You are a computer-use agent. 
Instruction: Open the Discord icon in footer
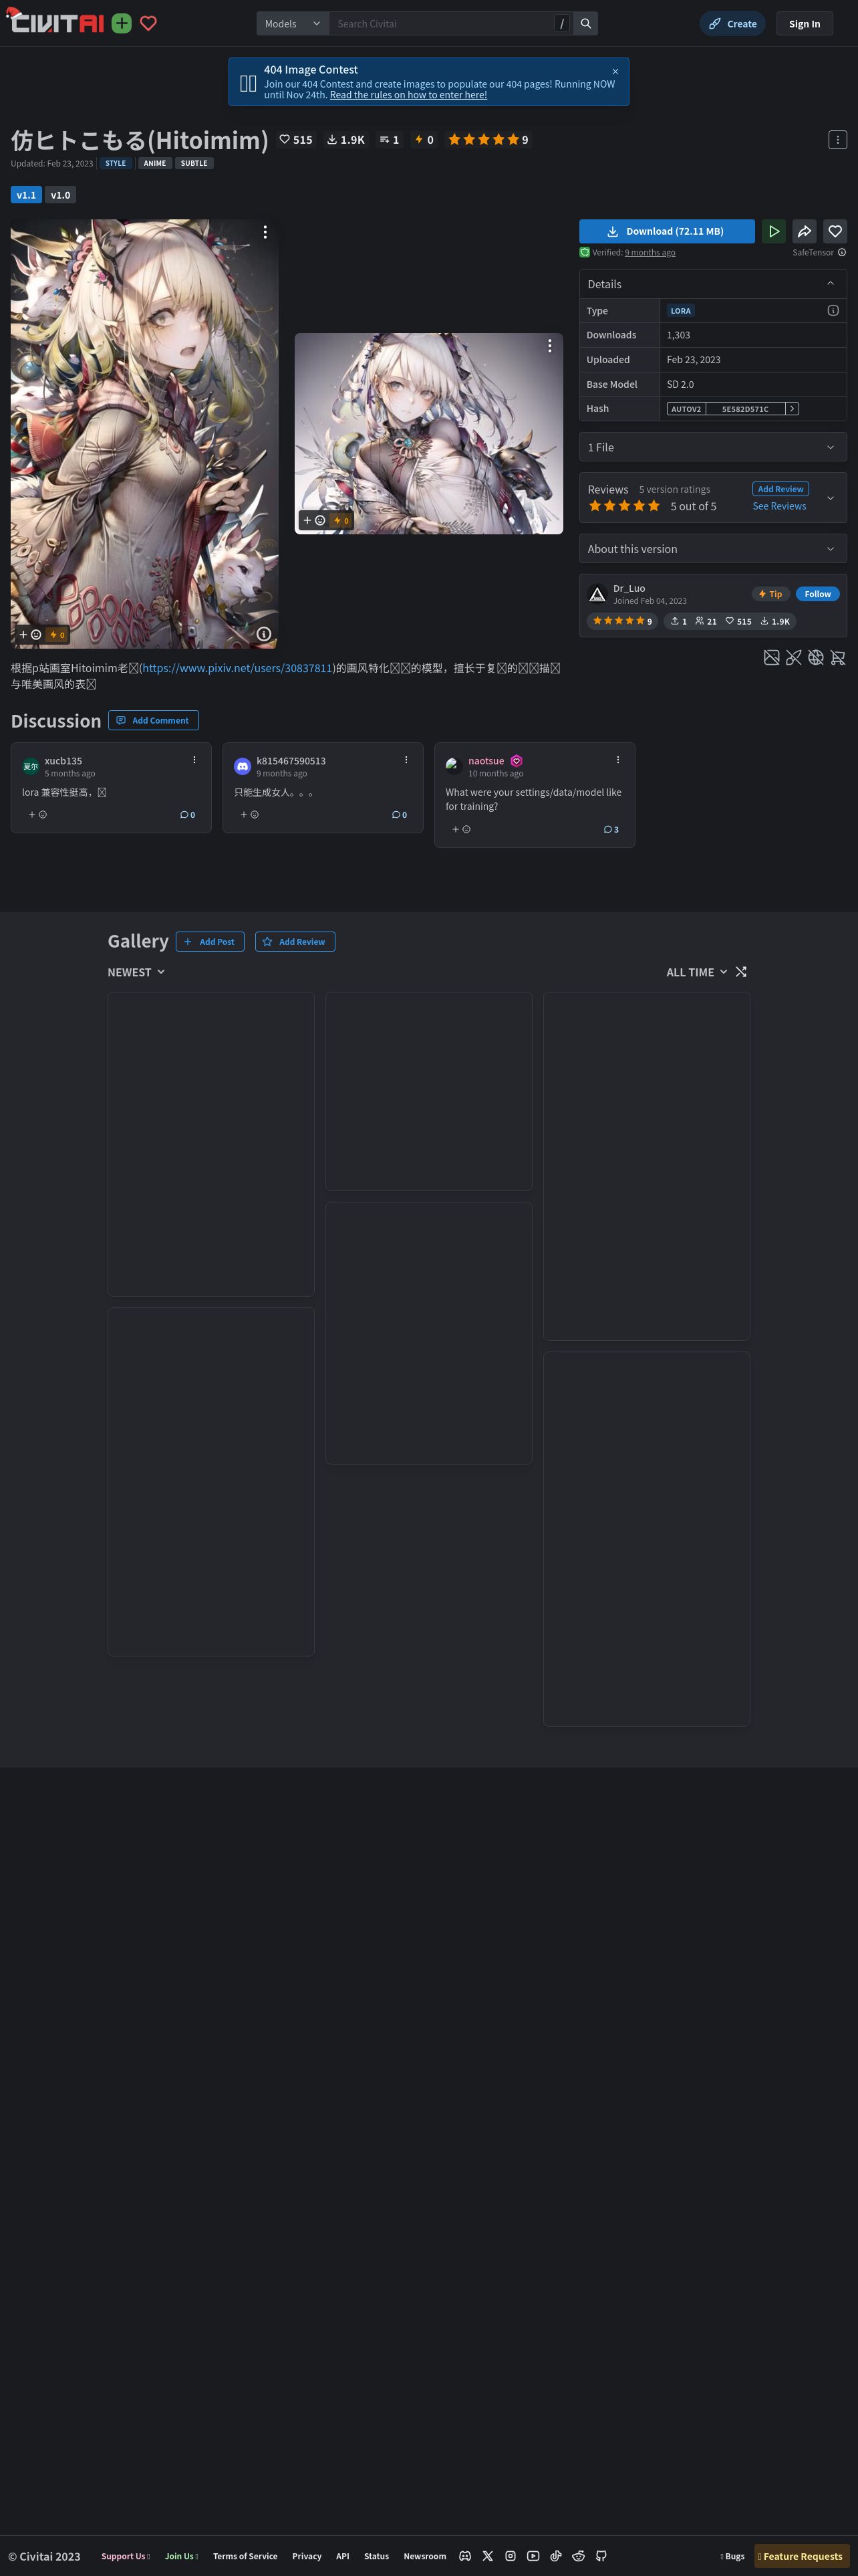464,2556
